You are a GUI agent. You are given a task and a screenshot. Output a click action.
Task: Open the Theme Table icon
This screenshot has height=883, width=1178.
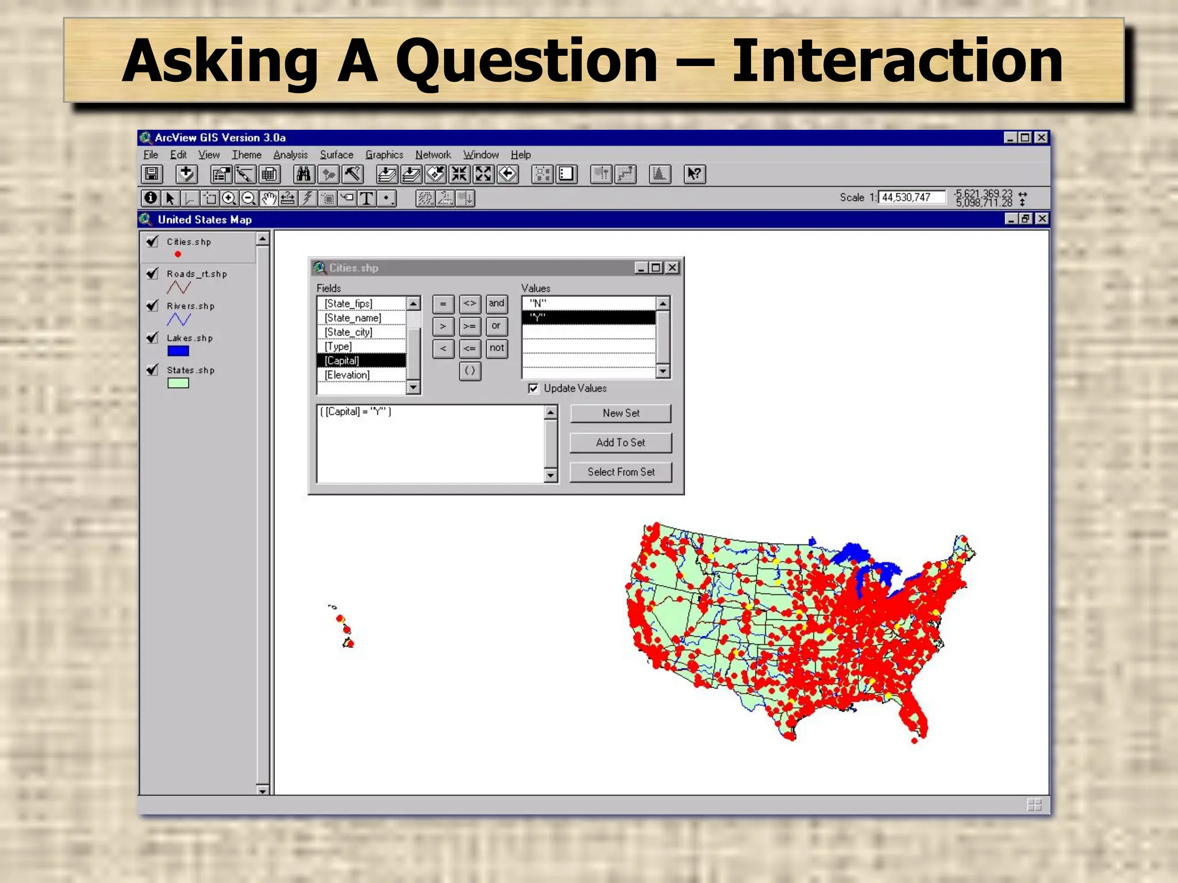[x=269, y=174]
